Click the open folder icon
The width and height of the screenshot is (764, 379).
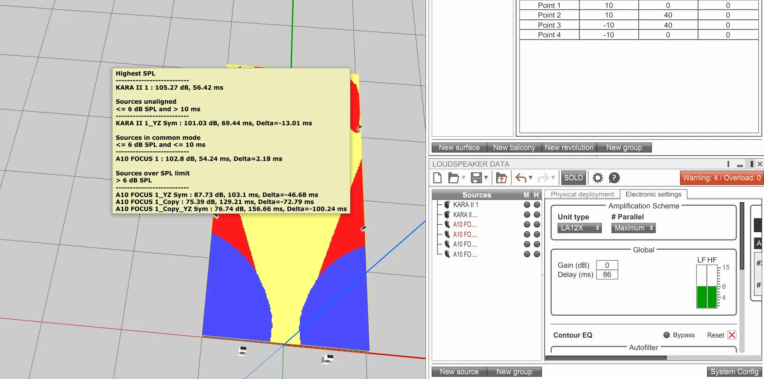[x=454, y=178]
